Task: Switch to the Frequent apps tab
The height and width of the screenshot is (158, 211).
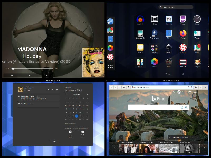Action: point(169,74)
